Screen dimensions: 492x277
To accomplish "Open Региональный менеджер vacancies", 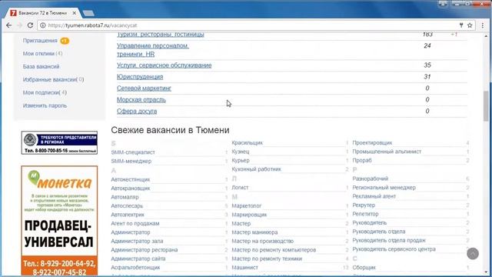I will (384, 188).
